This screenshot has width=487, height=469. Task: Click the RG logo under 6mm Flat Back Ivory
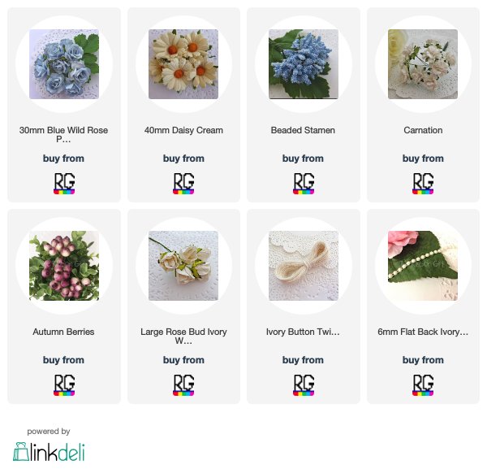click(423, 384)
